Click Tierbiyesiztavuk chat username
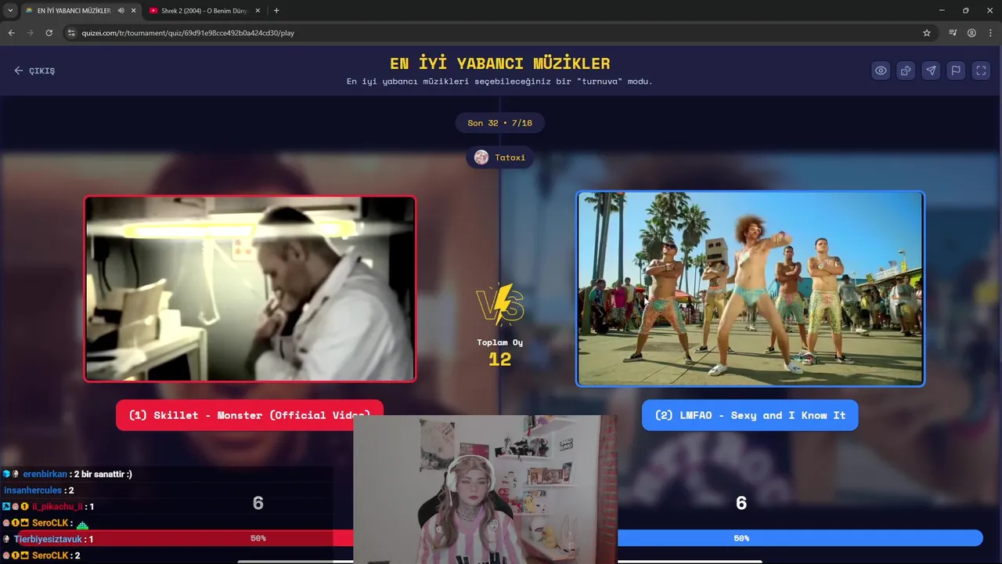The height and width of the screenshot is (564, 1002). pyautogui.click(x=48, y=539)
